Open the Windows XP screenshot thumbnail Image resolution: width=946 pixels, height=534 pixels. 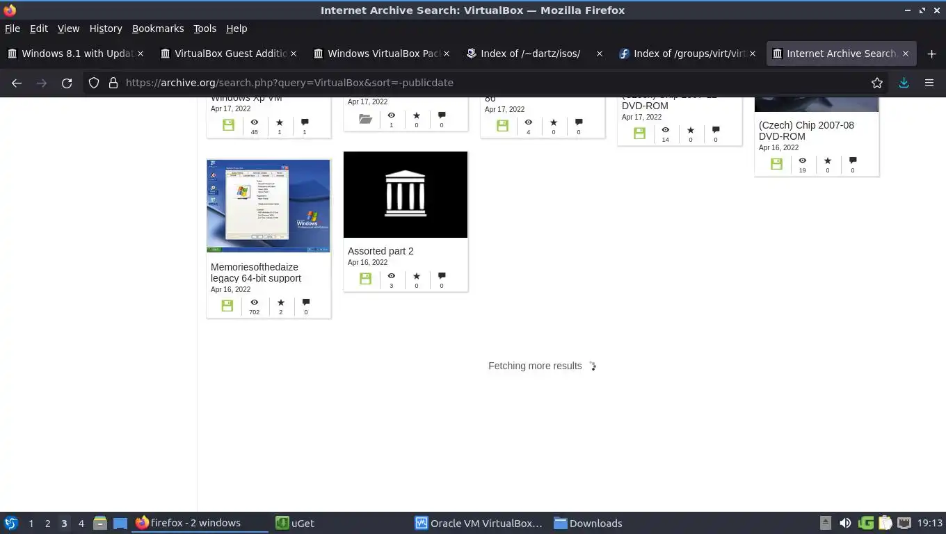[268, 206]
